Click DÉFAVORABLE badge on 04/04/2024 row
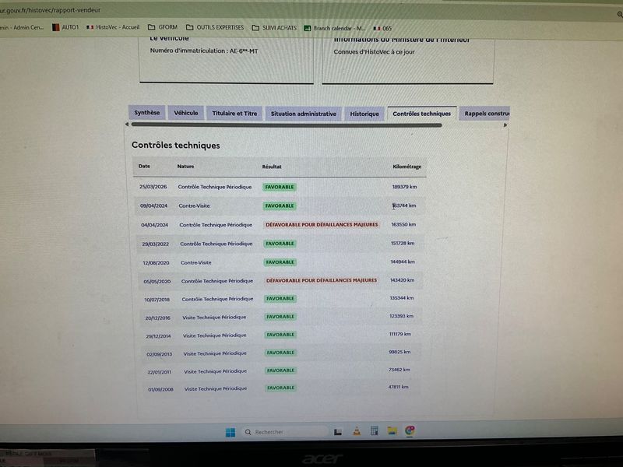Viewport: 623px width, 467px height. point(322,225)
